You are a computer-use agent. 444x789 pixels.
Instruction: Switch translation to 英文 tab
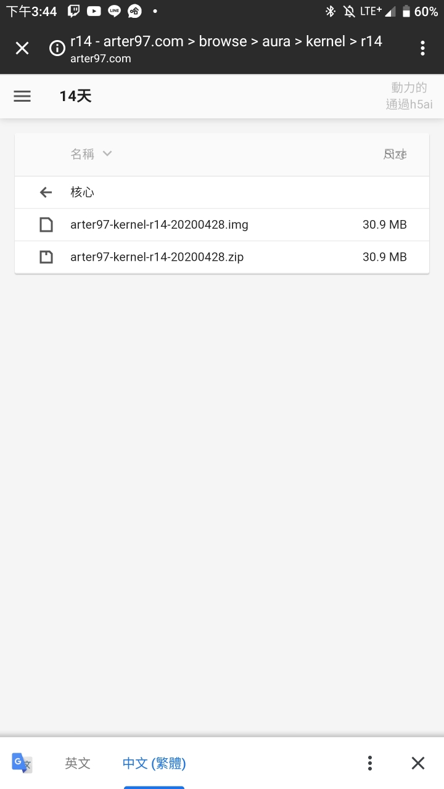pos(78,763)
